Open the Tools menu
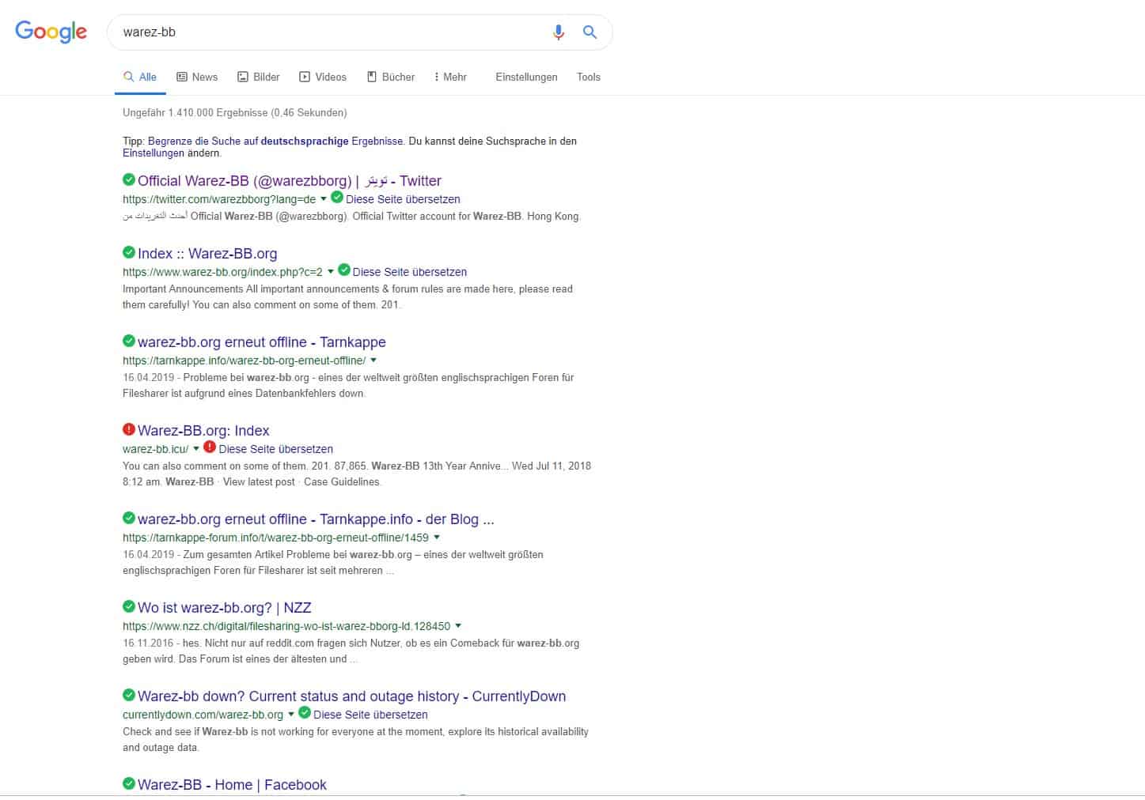The height and width of the screenshot is (800, 1145). click(589, 77)
